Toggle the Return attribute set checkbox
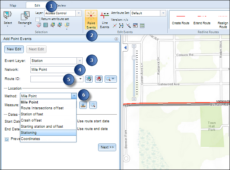Image resolution: width=230 pixels, height=170 pixels. 38,19
